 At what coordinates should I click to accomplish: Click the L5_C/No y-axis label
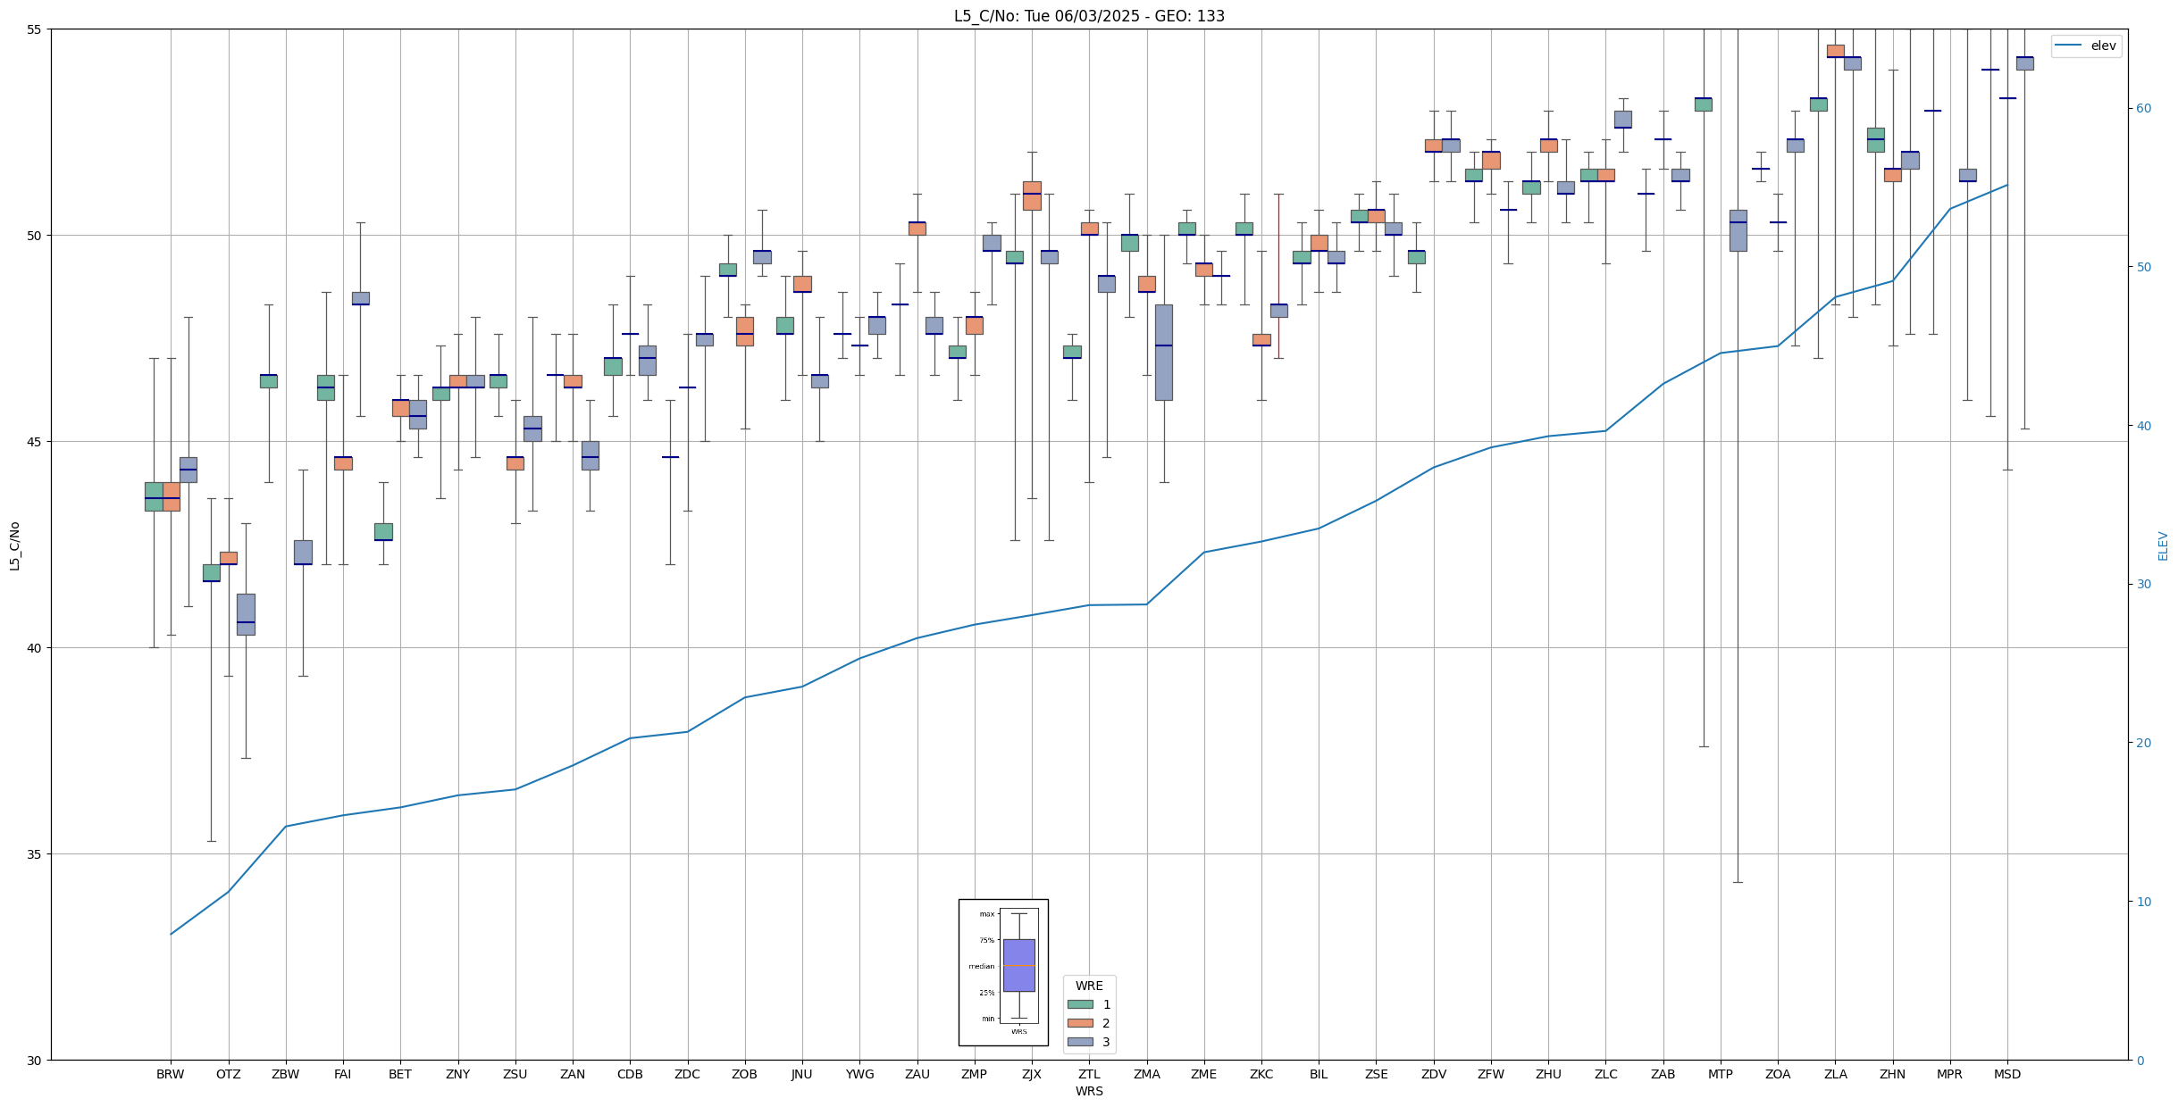coord(14,545)
